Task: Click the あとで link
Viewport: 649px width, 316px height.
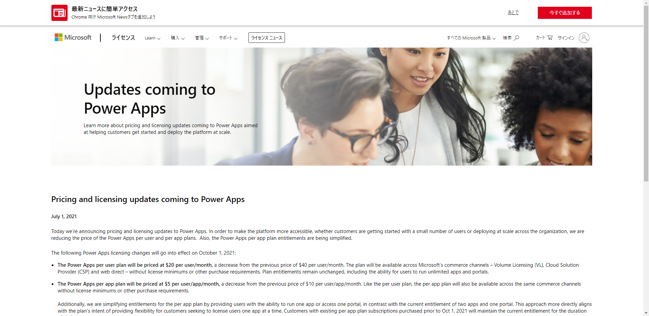Action: click(x=513, y=12)
